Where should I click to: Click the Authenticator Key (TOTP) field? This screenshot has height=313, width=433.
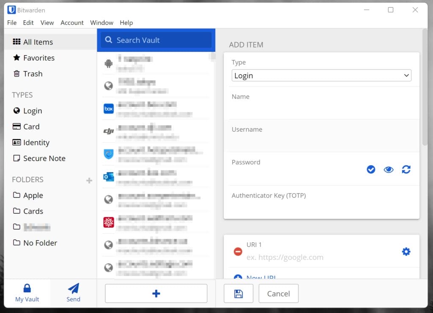point(321,202)
